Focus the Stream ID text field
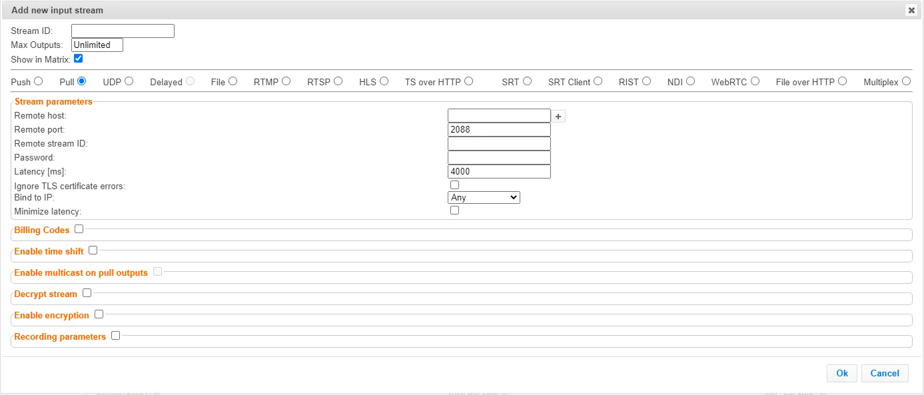 [x=123, y=31]
